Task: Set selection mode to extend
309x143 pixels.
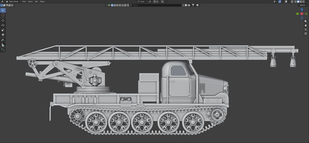Action: pos(4,5)
